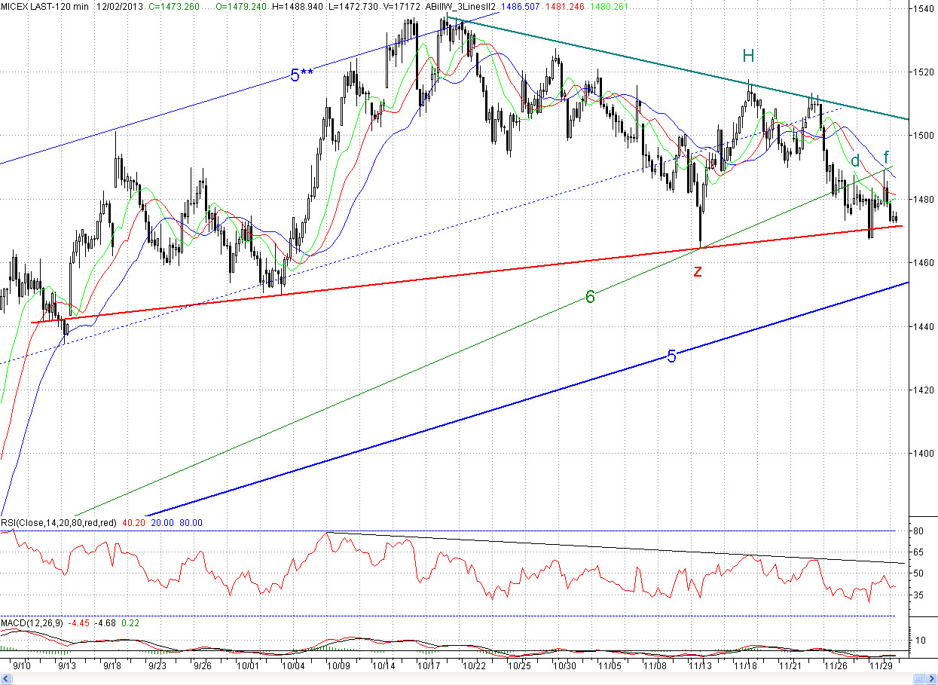Click the RSI value 40.20 readout
Image resolution: width=938 pixels, height=685 pixels.
point(133,523)
